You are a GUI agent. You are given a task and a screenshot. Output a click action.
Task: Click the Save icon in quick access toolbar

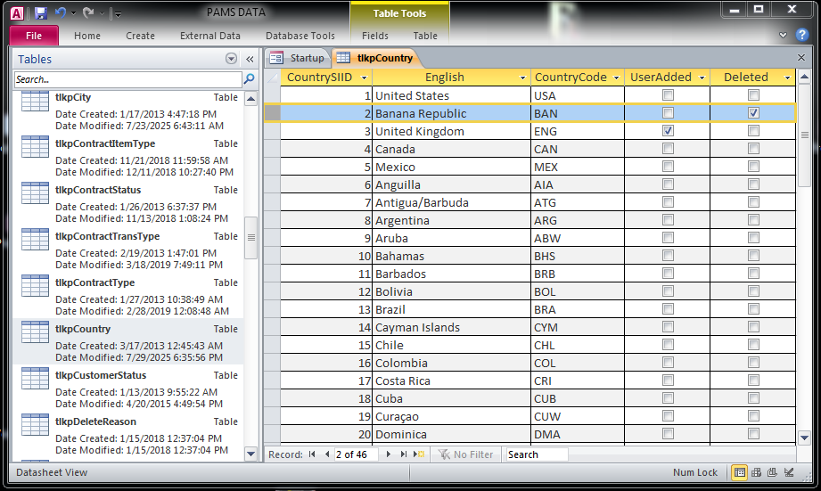pos(40,13)
